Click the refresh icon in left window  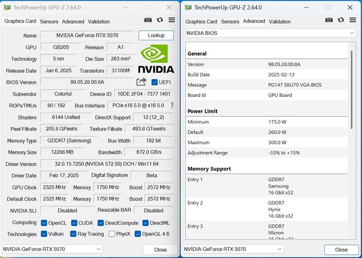(160, 20)
